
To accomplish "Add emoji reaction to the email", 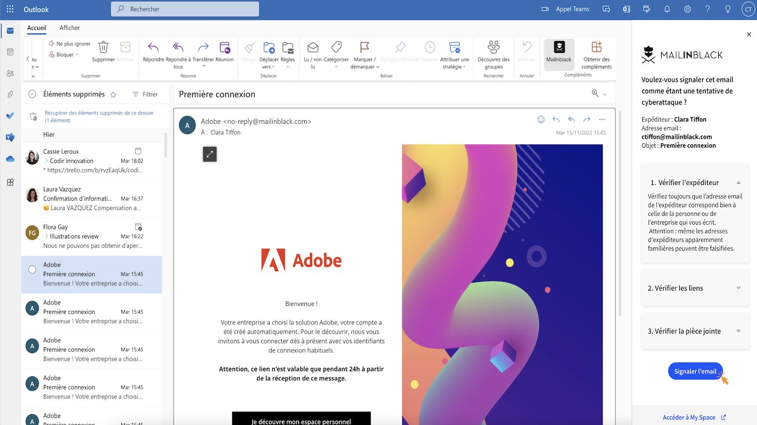I will (541, 120).
